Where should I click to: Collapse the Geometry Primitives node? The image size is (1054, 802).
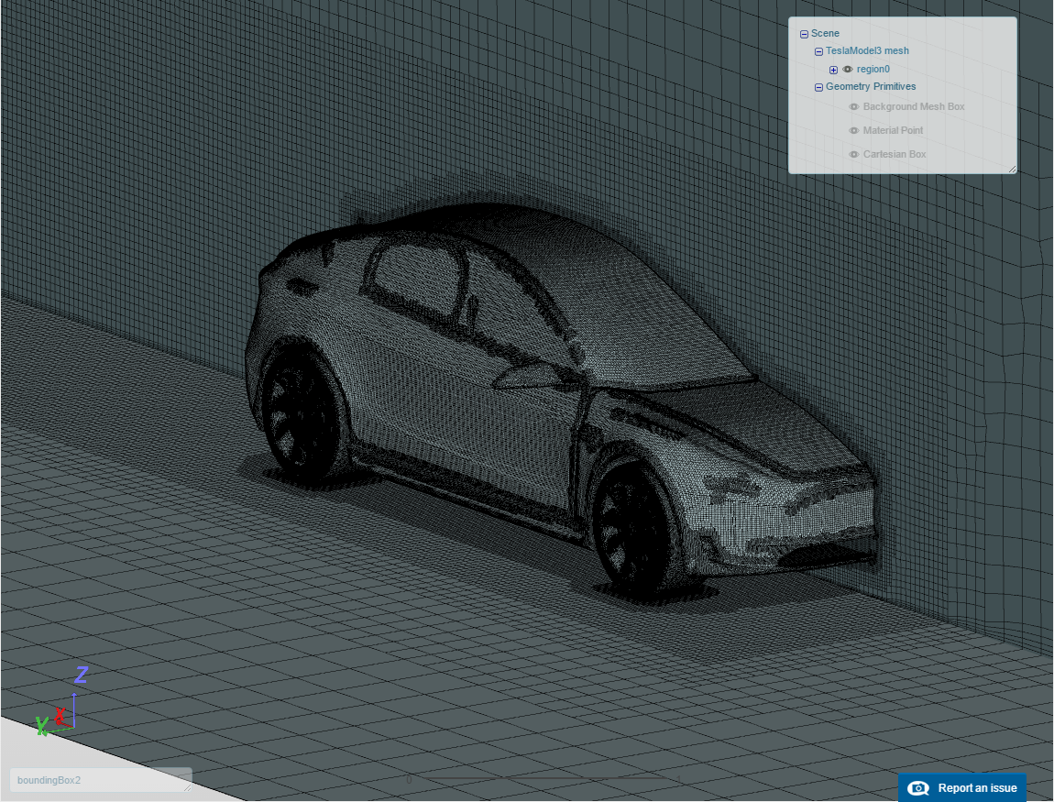pyautogui.click(x=818, y=87)
